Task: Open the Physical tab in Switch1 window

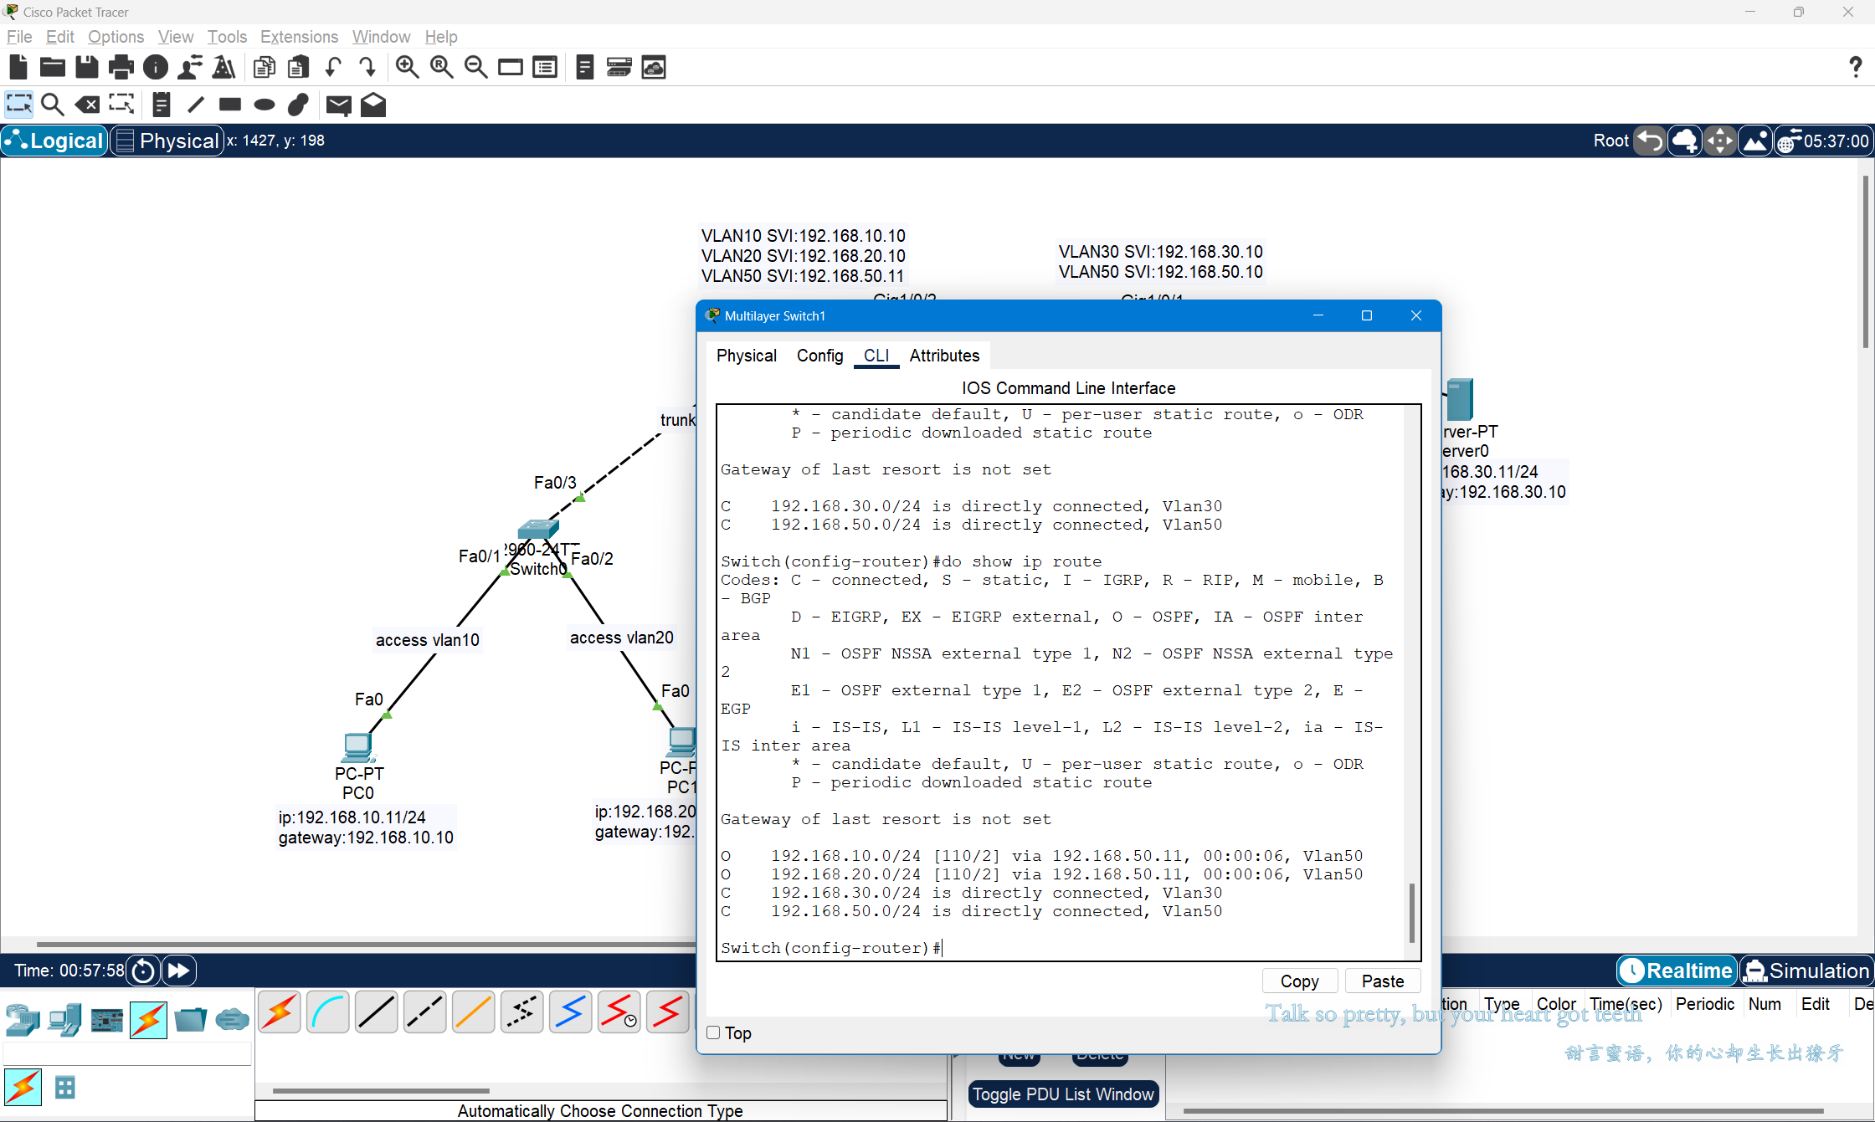Action: [747, 356]
